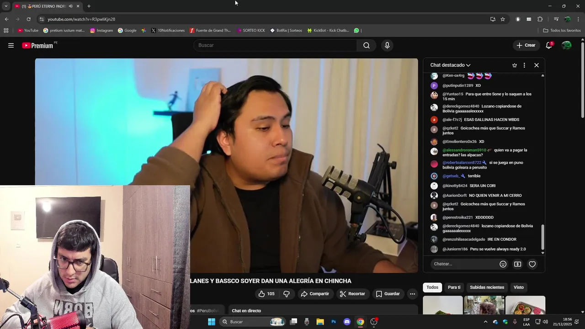Mute the tab via speaker icon

tap(70, 6)
